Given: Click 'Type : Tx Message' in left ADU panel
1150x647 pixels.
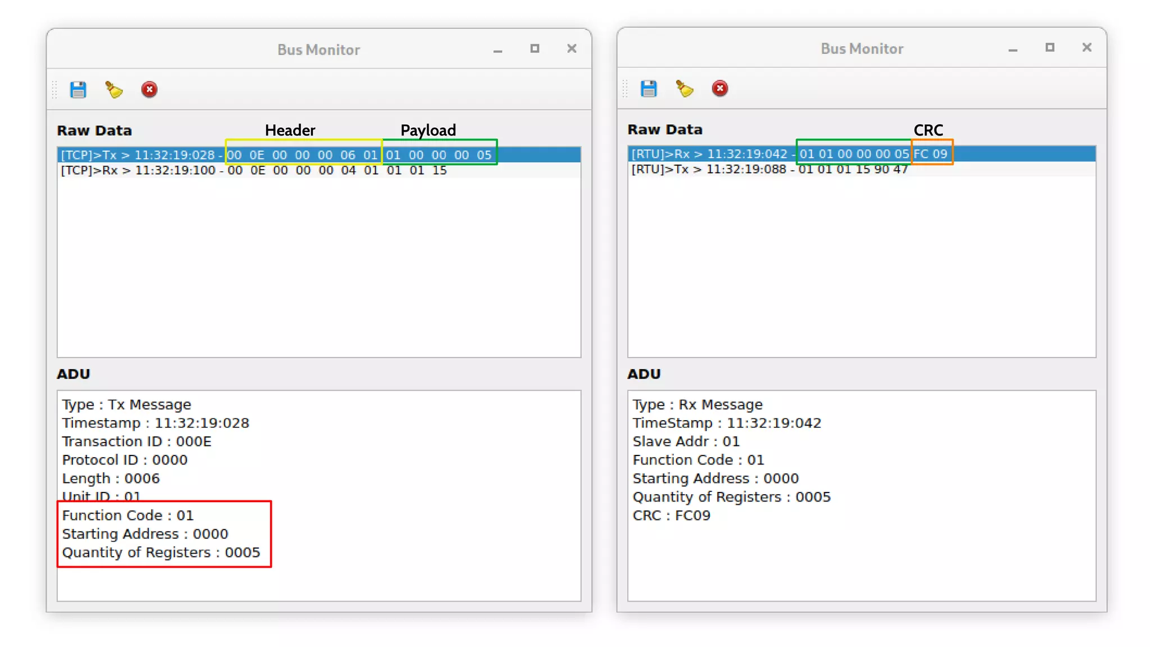Looking at the screenshot, I should pos(126,404).
